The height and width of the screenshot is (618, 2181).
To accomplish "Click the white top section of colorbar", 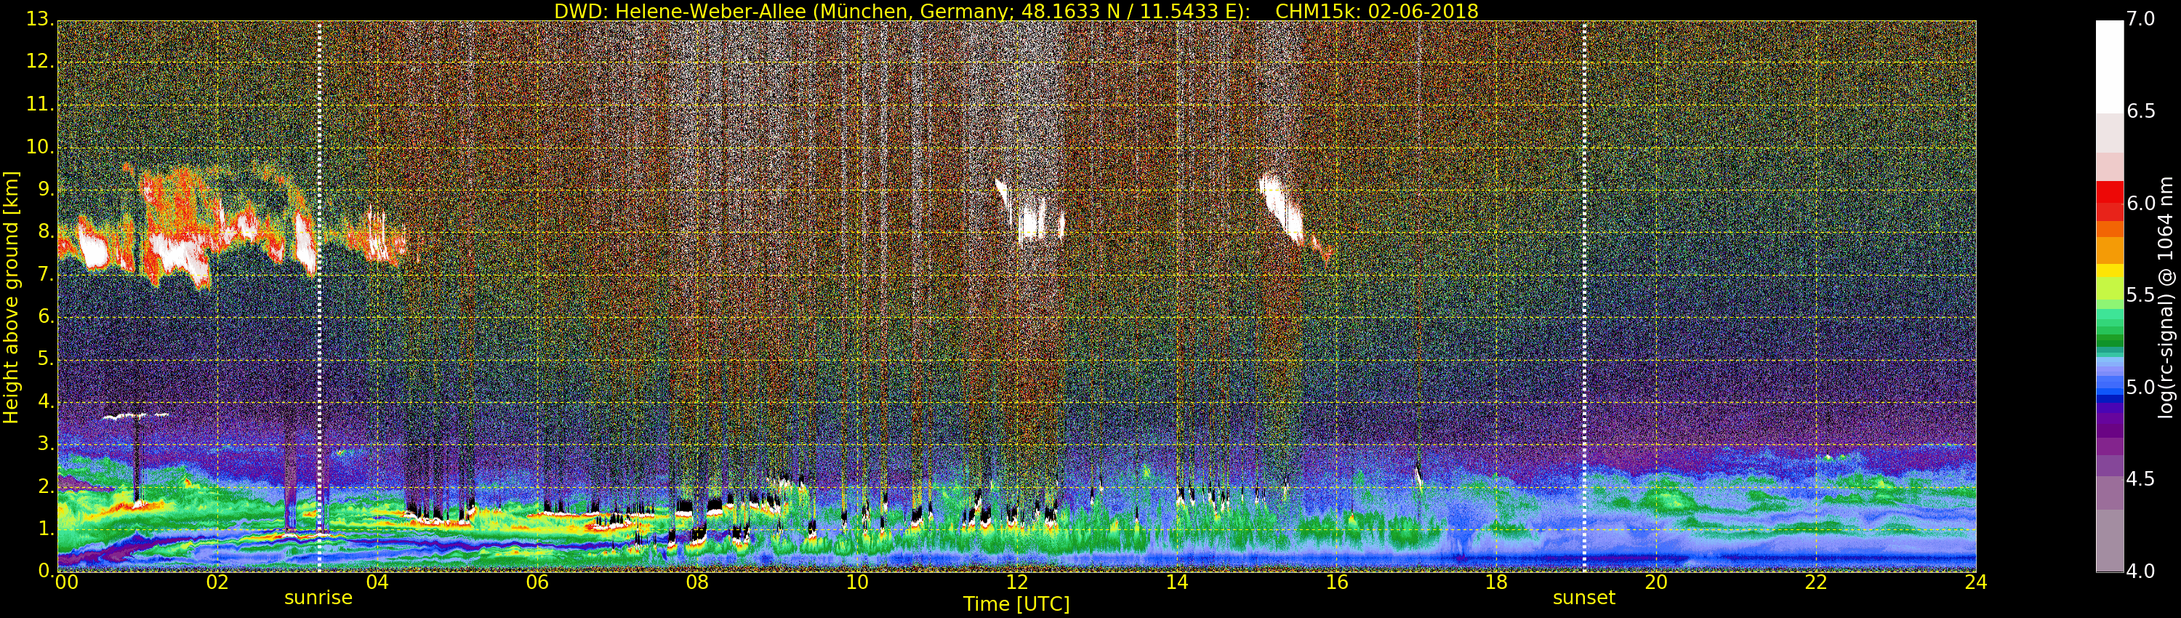I will point(2109,68).
